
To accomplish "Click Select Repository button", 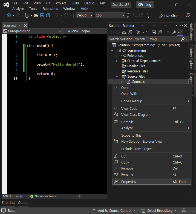I will click(x=159, y=211).
